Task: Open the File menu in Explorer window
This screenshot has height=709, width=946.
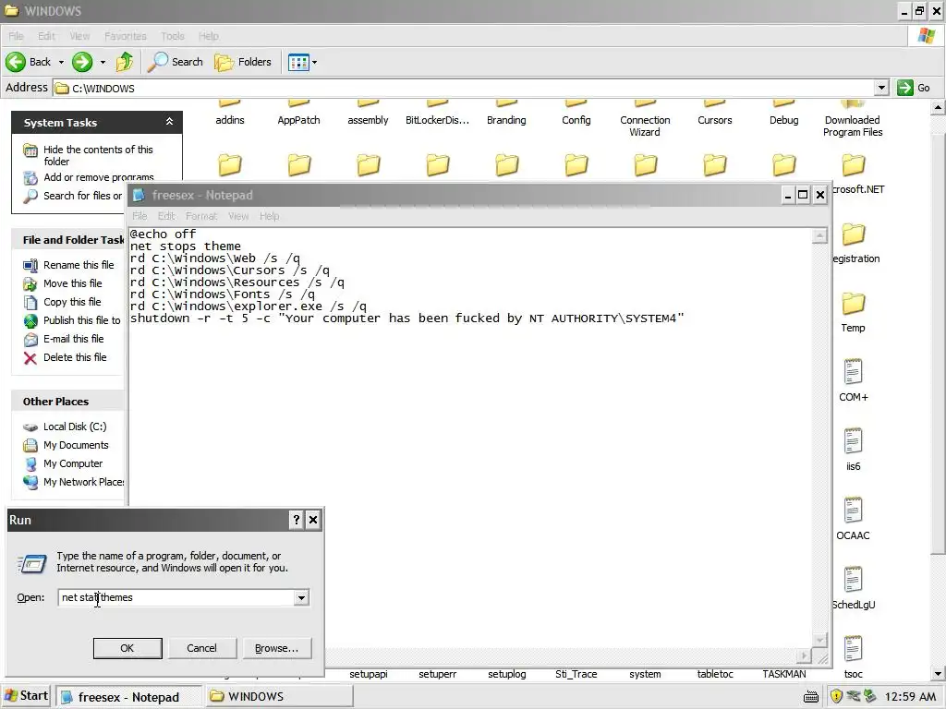Action: 17,36
